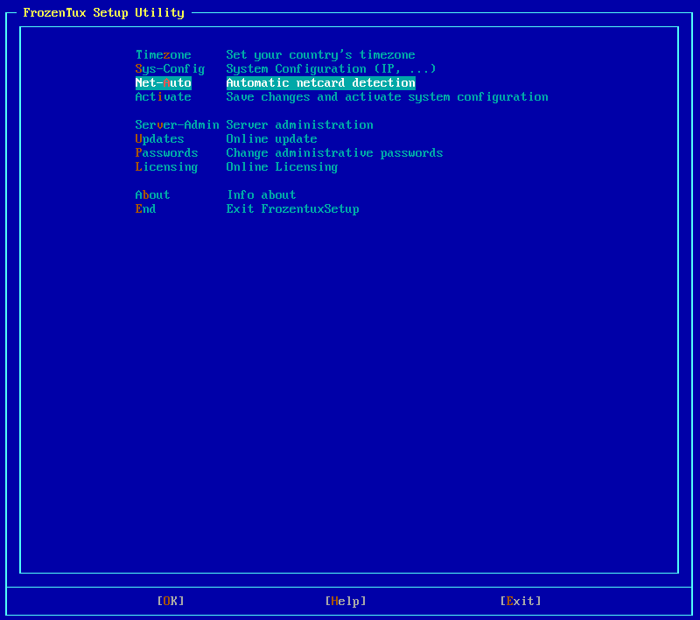Confirm with the OK button

[171, 602]
